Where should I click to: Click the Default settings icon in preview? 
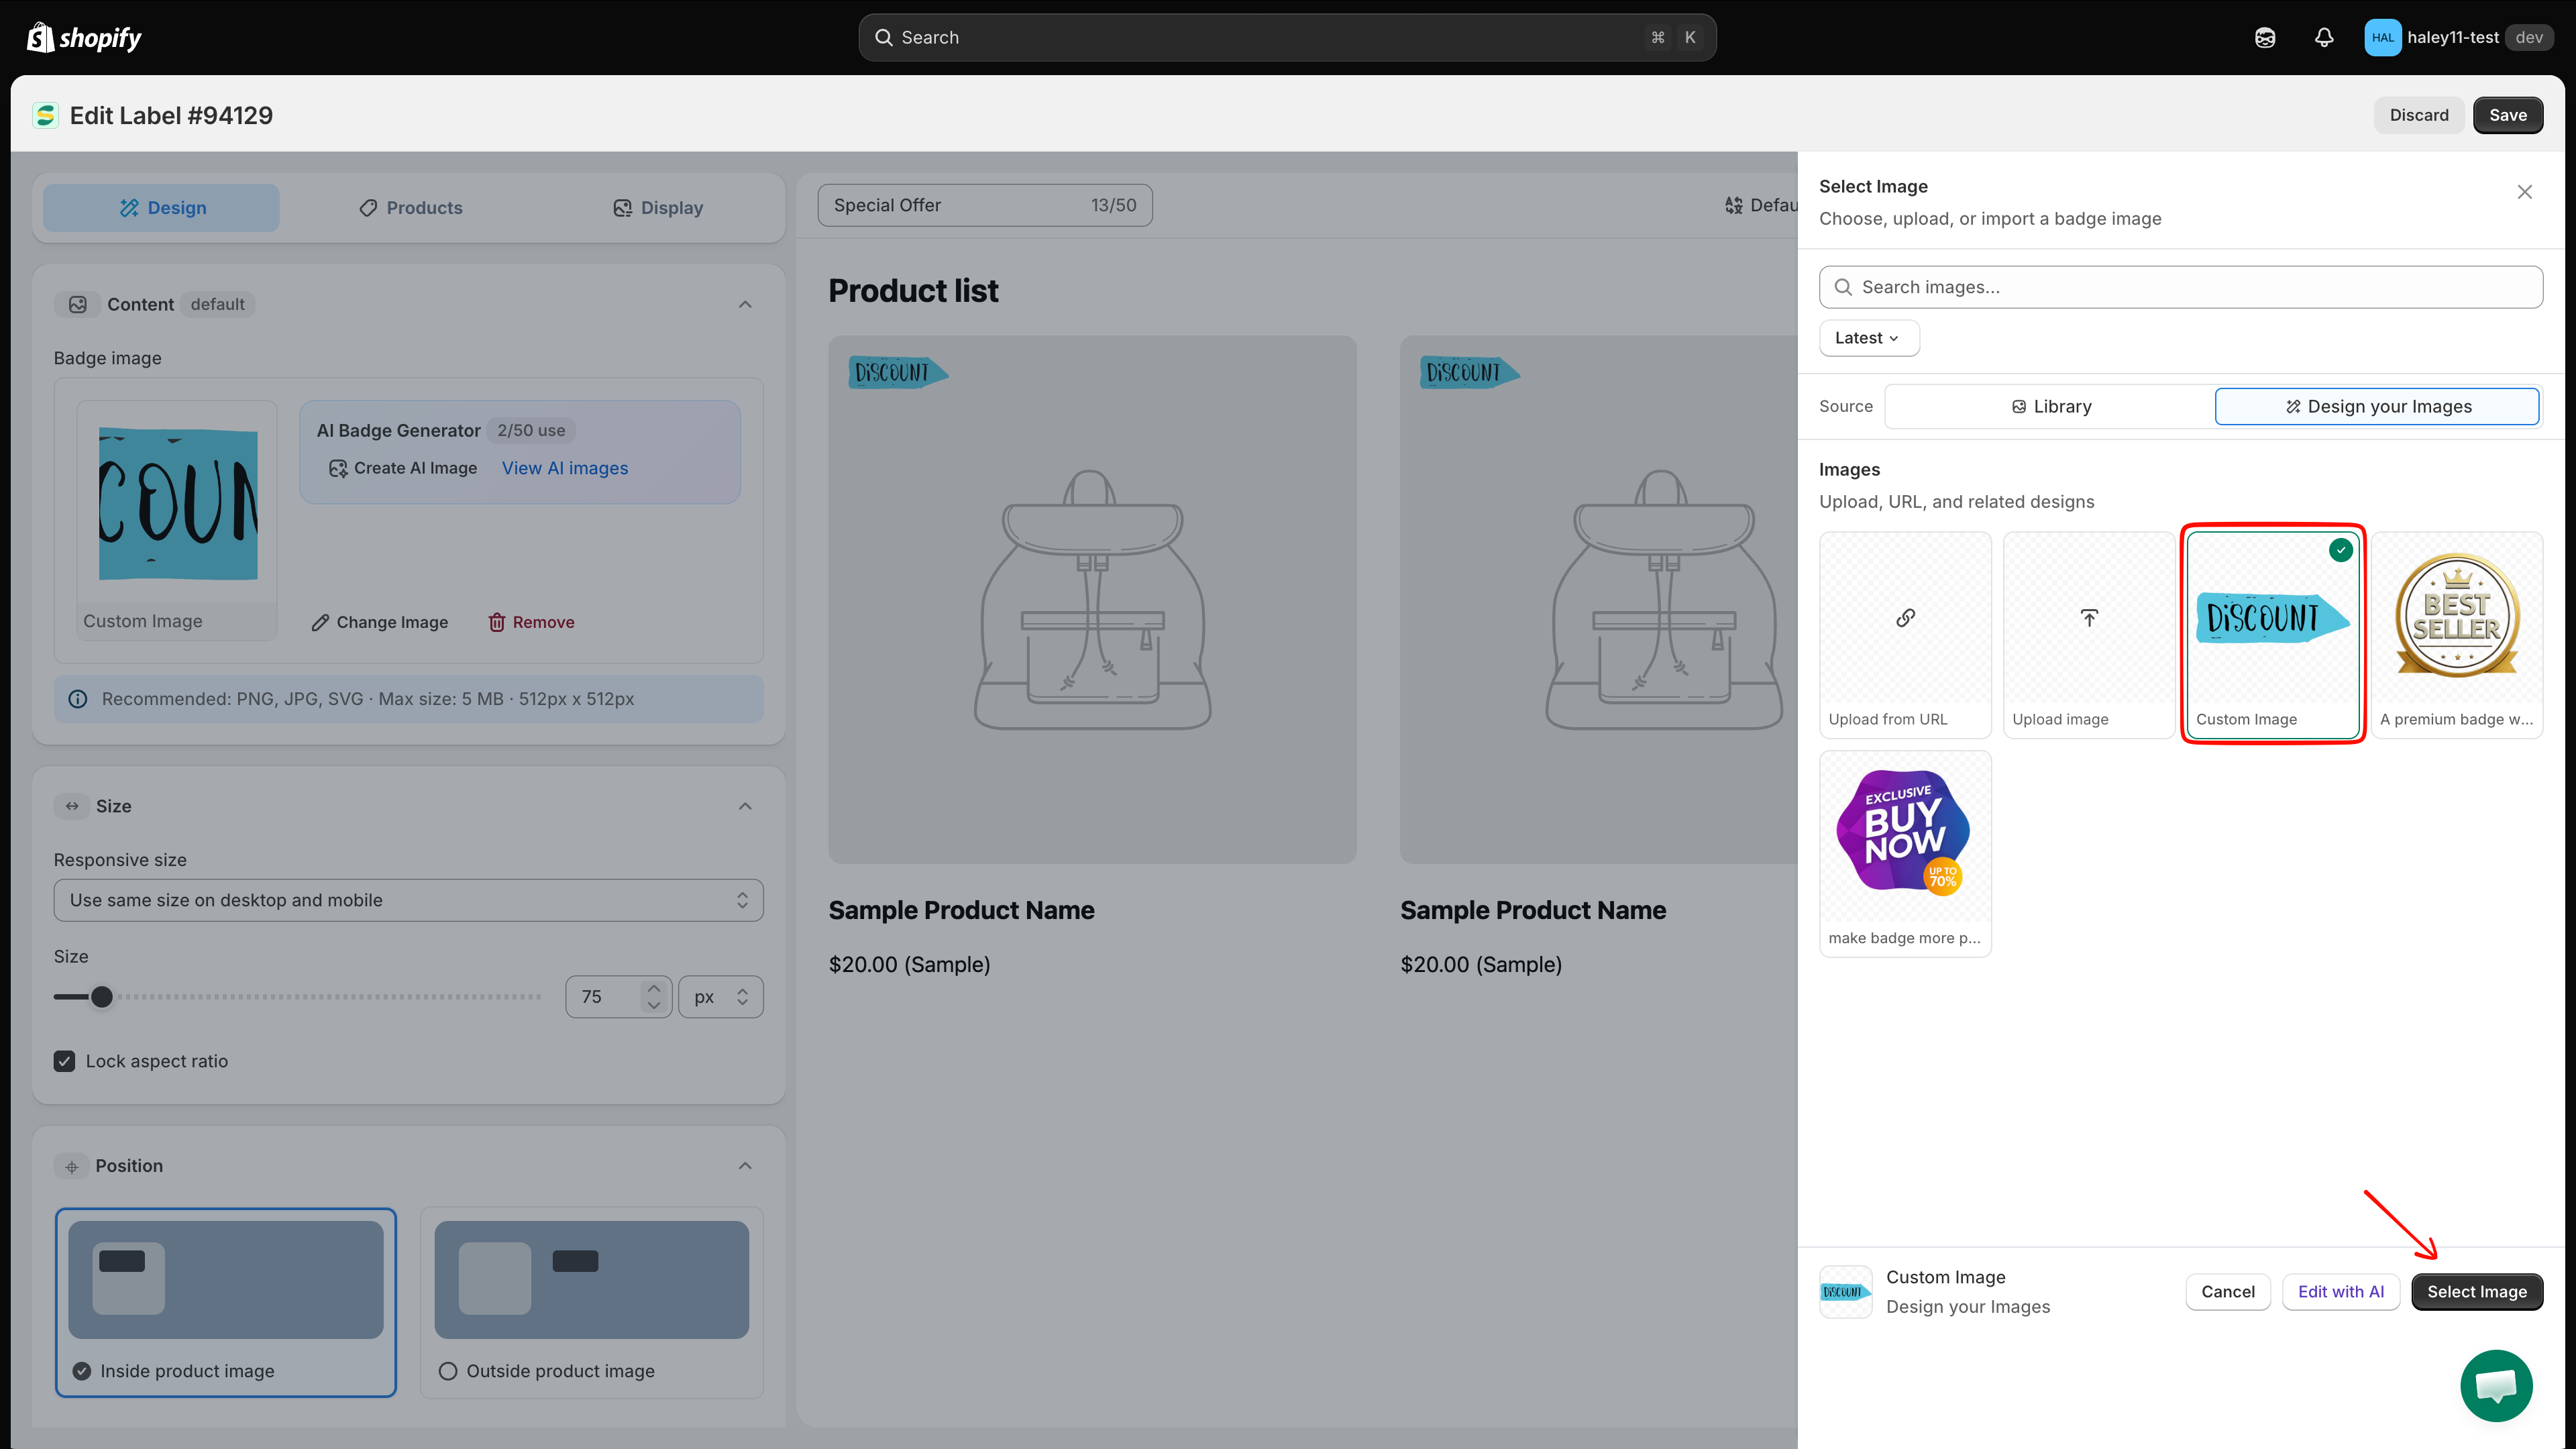coord(1733,205)
